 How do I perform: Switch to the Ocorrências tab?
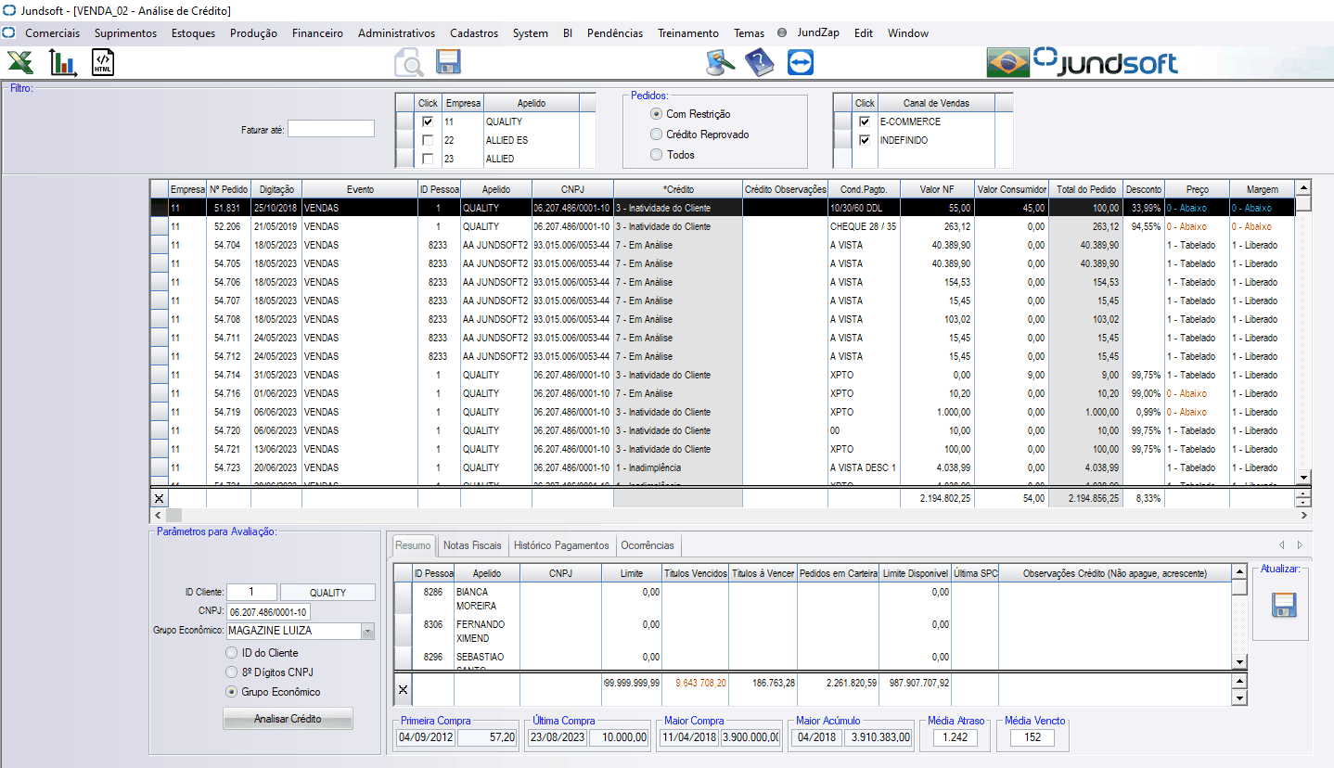(648, 545)
